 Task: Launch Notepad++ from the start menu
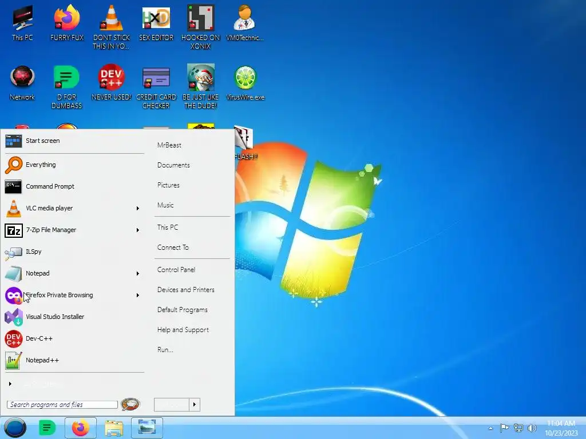[x=74, y=360]
